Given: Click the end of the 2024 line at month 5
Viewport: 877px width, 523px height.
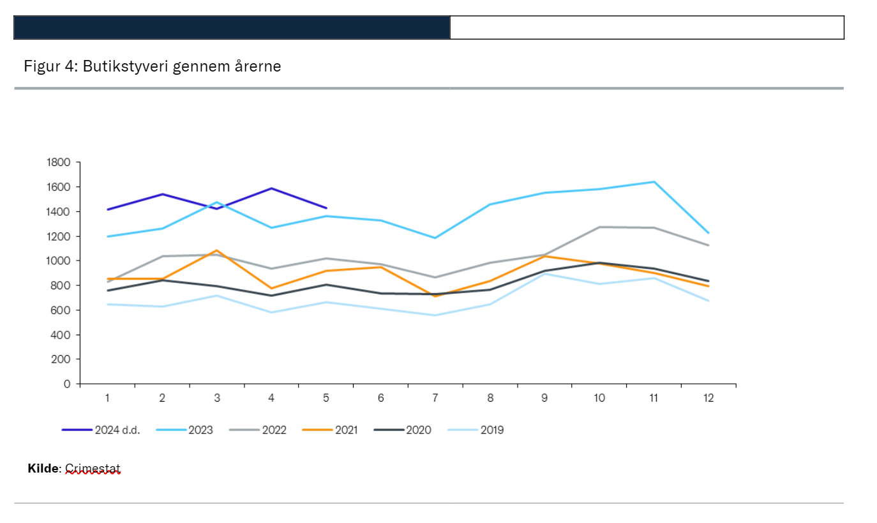Looking at the screenshot, I should point(326,208).
